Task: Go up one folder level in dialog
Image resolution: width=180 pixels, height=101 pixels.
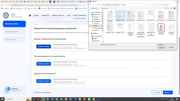Action: (x=98, y=5)
